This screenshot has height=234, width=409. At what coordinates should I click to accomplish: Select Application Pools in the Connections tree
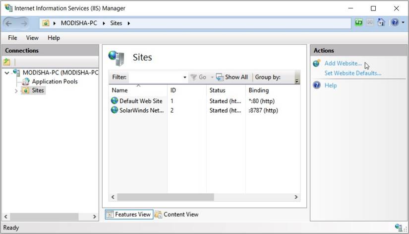click(x=55, y=81)
